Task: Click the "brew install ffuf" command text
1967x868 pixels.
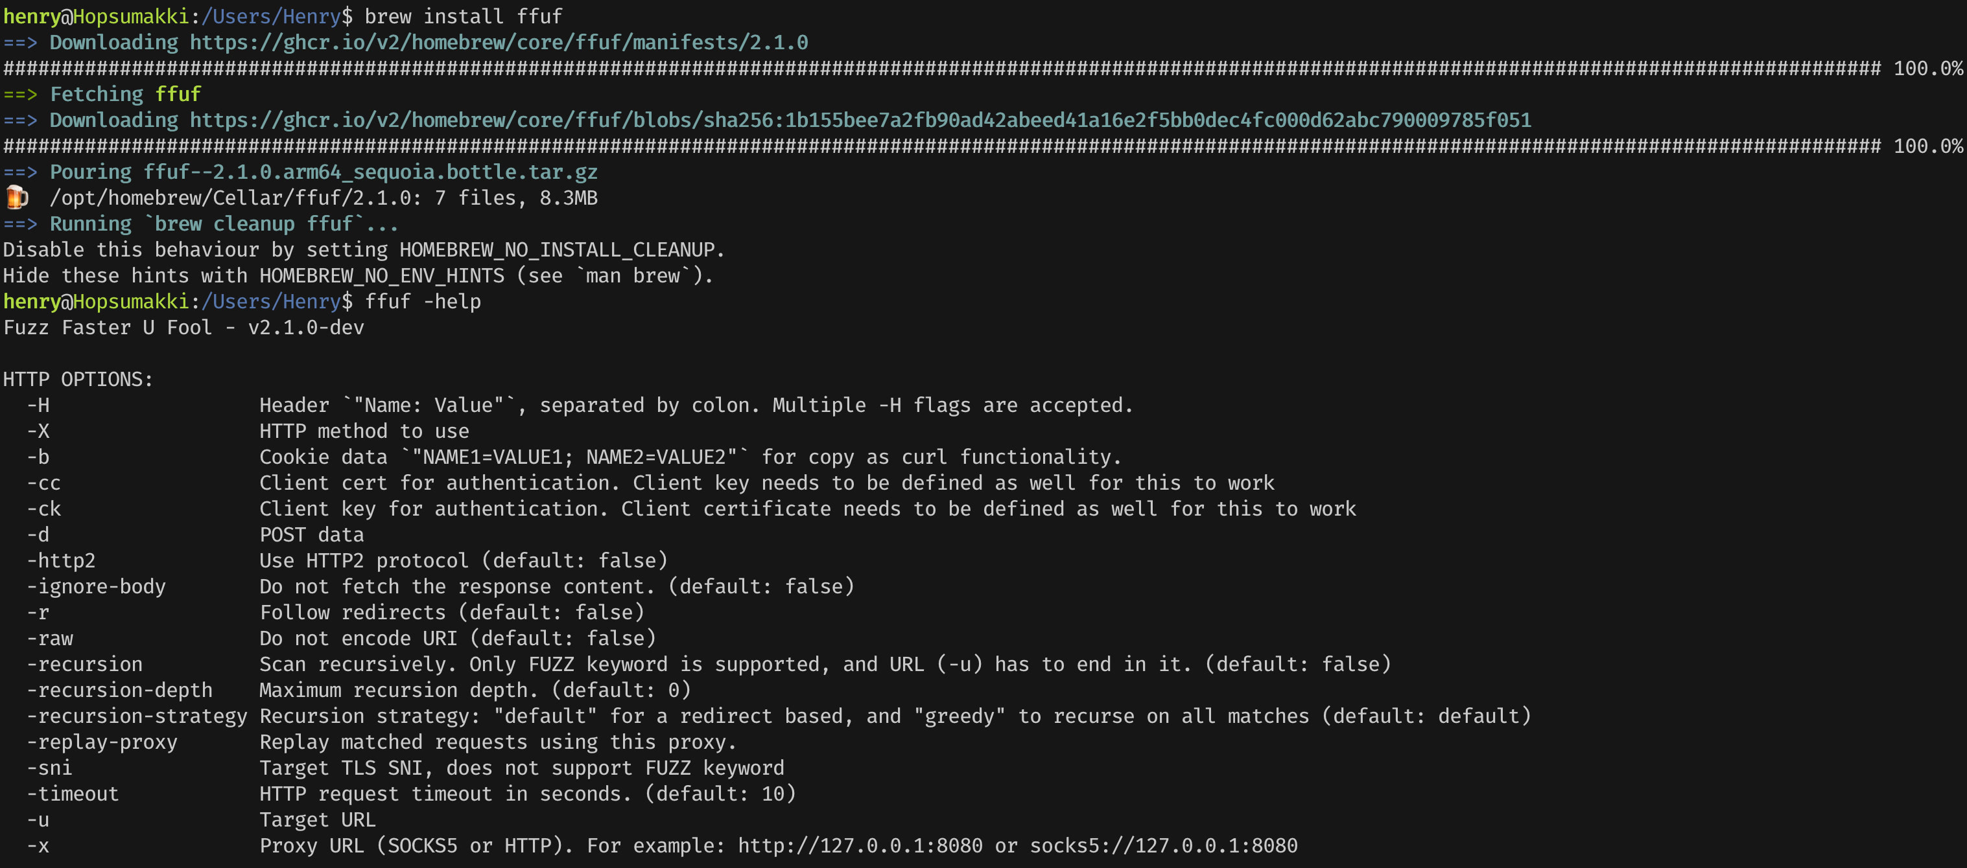Action: click(463, 16)
